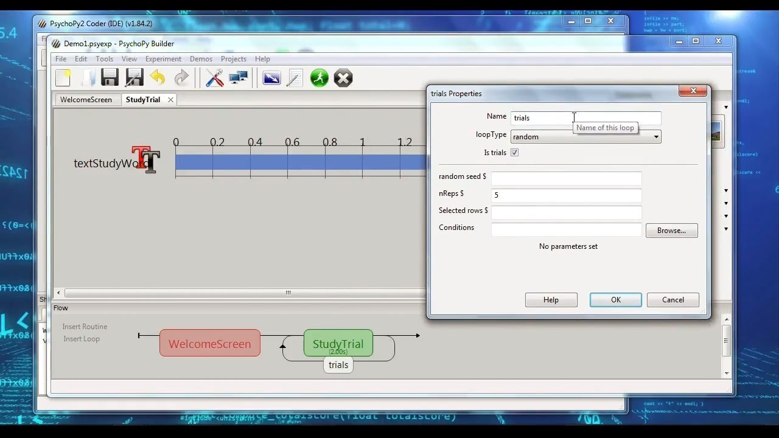Open the View menu
This screenshot has height=438, width=779.
coord(129,59)
